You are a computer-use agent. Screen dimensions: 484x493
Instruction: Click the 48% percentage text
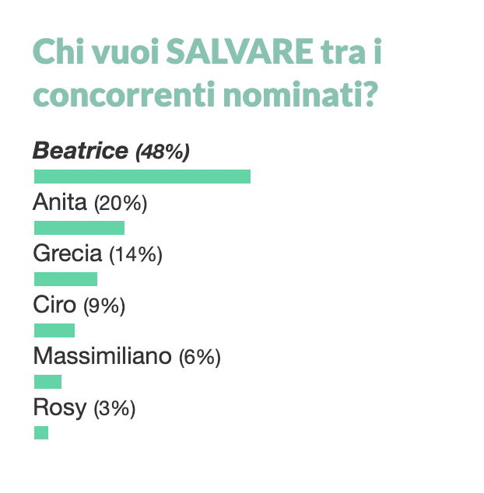coord(163,152)
